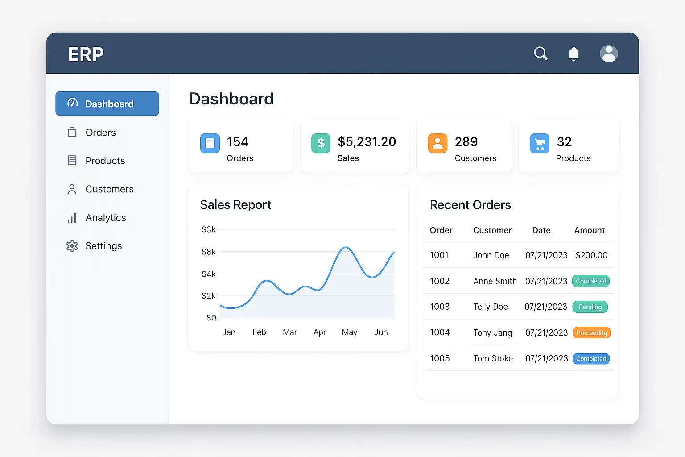This screenshot has width=685, height=457.
Task: Click the 289 Customers count
Action: tap(466, 142)
